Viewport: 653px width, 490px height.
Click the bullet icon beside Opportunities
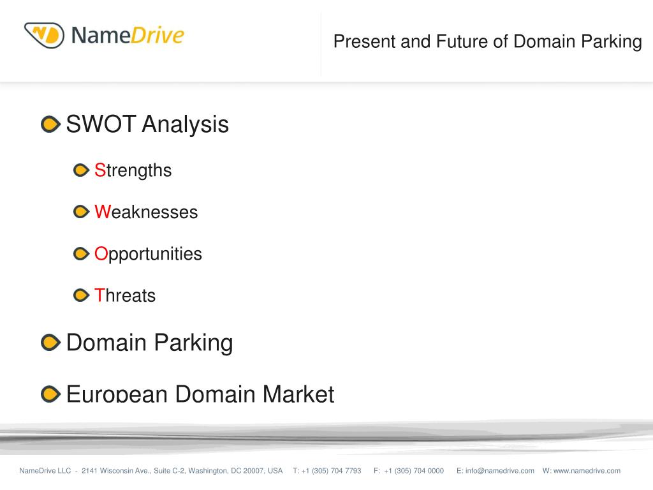pos(81,253)
